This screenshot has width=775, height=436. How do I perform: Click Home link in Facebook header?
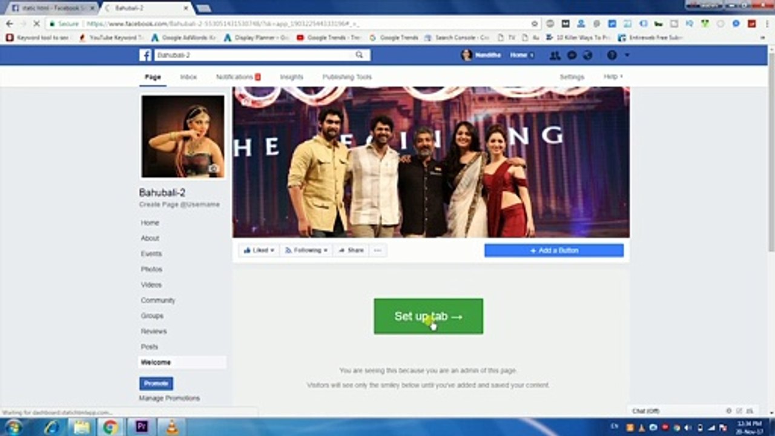point(518,55)
